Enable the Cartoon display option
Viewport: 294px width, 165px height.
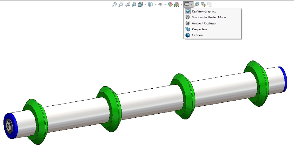point(213,35)
